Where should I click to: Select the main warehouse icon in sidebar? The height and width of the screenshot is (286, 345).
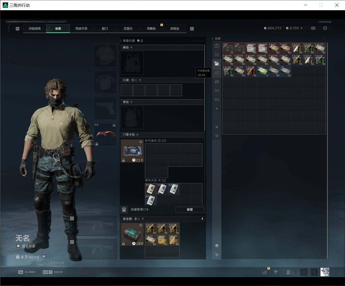pyautogui.click(x=217, y=46)
